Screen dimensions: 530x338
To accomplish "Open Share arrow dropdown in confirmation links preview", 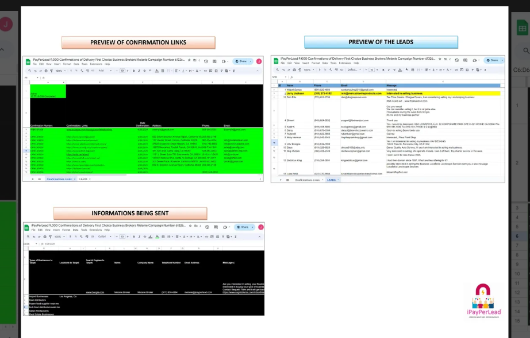I will (x=251, y=61).
